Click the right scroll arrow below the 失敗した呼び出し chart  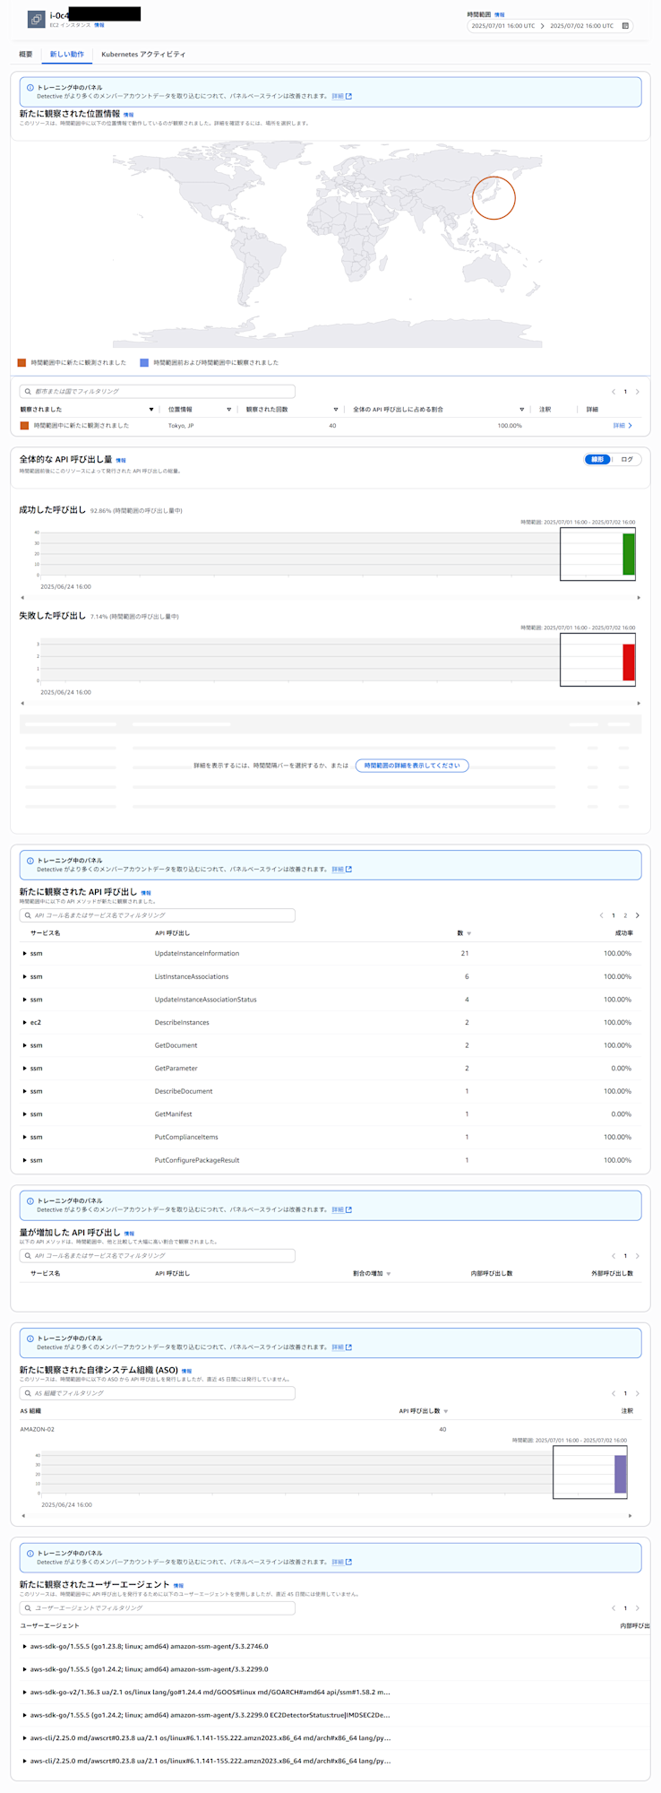tap(639, 703)
